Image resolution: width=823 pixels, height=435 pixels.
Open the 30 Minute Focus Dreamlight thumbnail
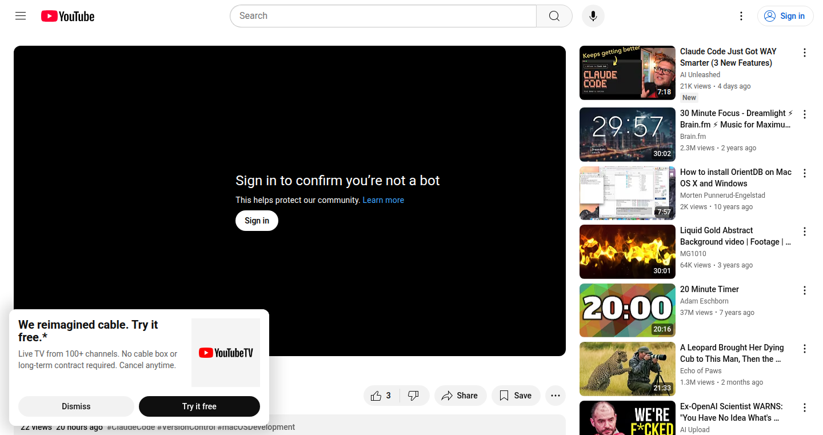[628, 134]
